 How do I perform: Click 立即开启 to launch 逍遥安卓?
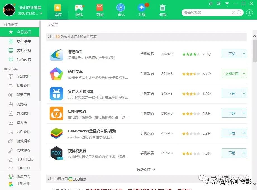(x=232, y=74)
